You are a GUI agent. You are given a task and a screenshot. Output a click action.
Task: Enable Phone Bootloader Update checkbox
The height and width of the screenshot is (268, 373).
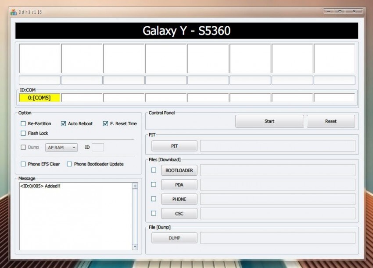[69, 164]
